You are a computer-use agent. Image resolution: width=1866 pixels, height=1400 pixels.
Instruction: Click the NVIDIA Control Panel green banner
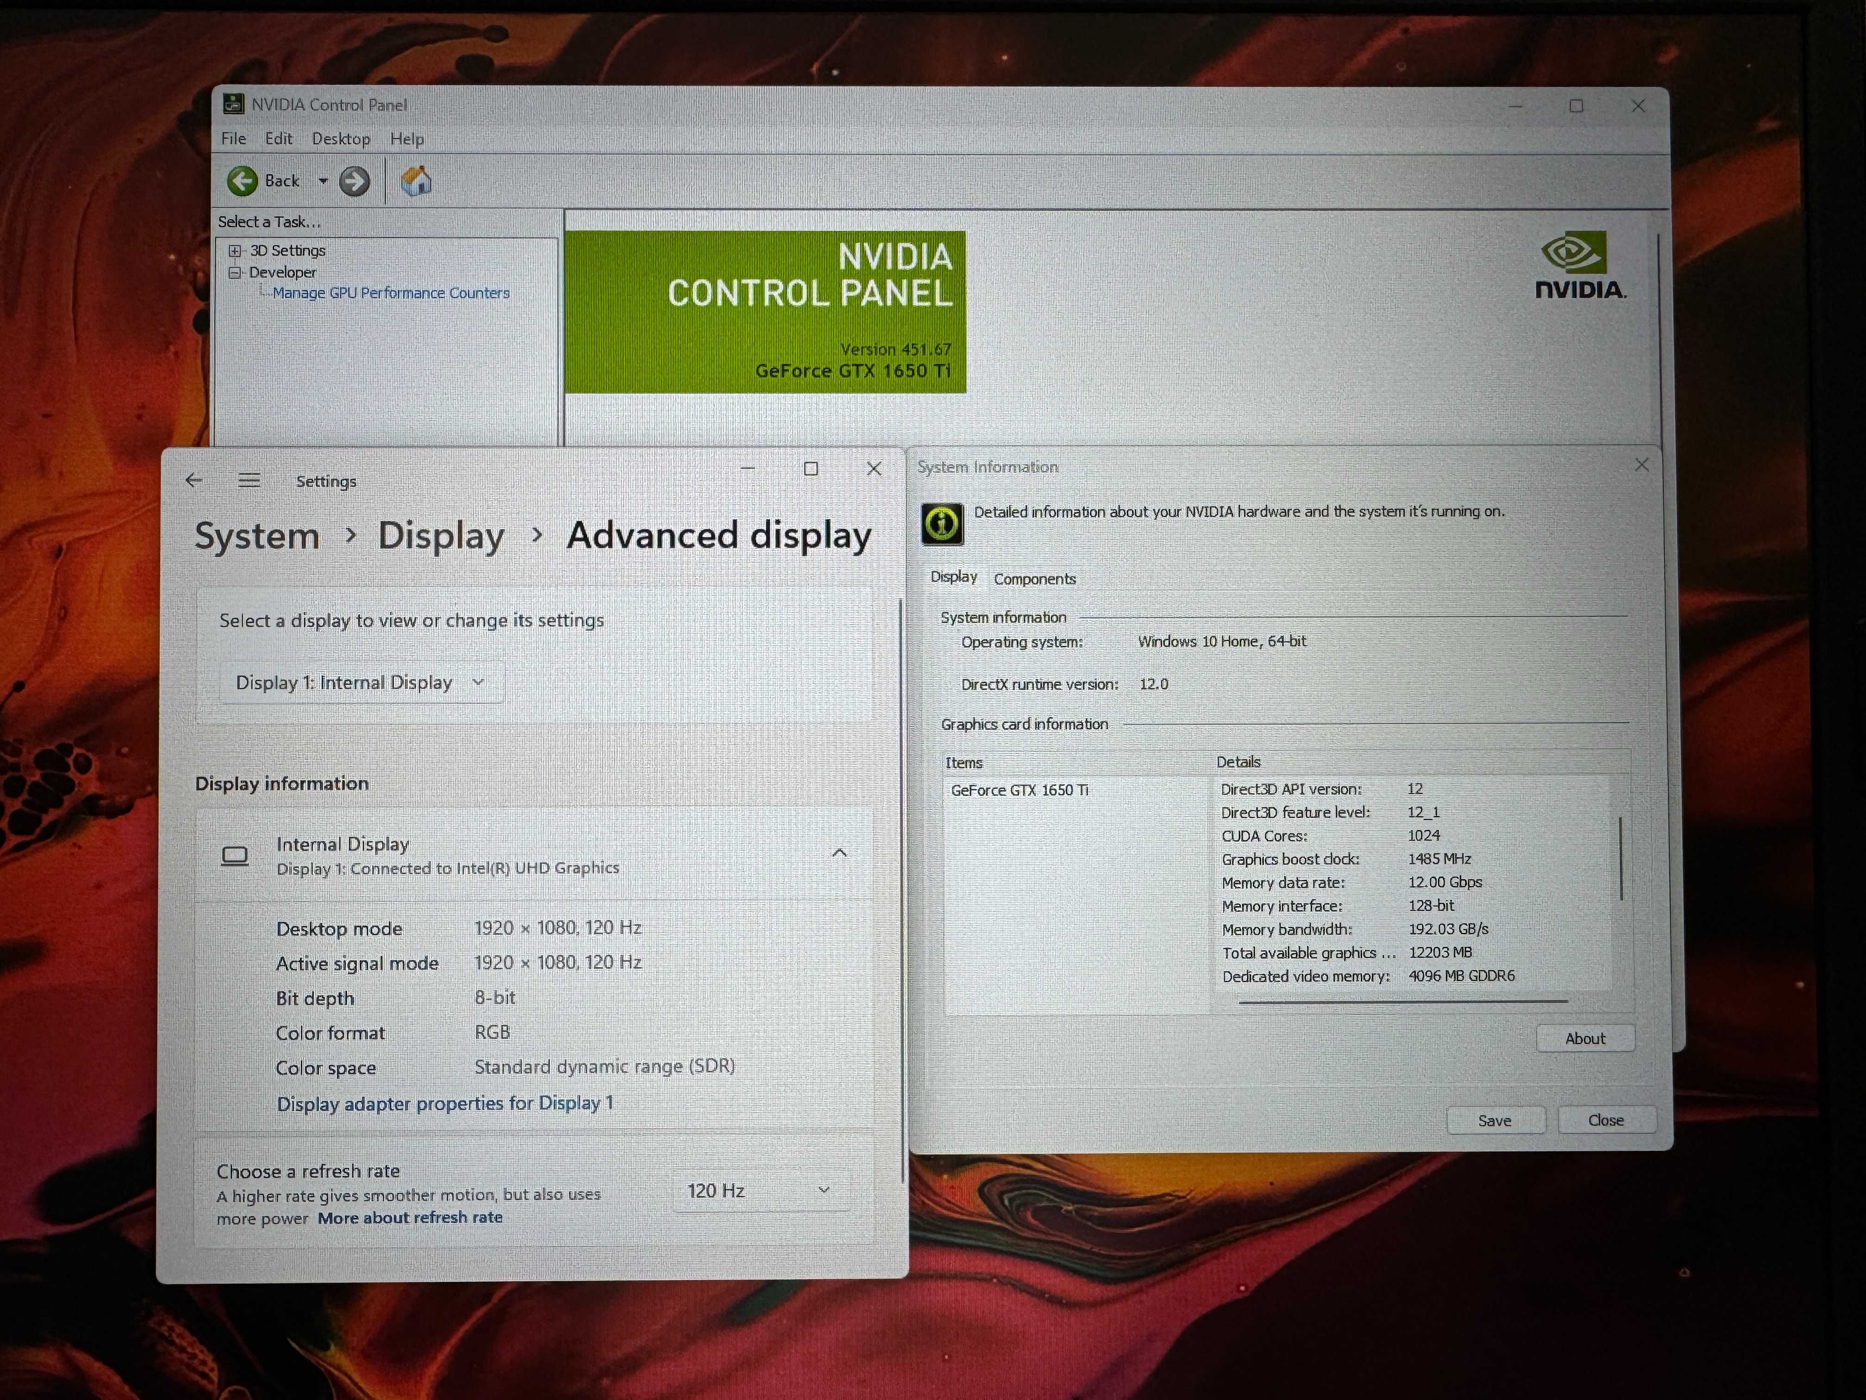[765, 312]
